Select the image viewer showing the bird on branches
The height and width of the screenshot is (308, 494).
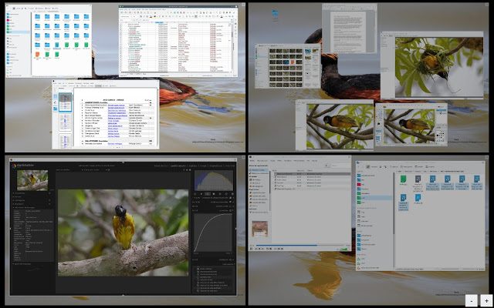click(x=334, y=125)
